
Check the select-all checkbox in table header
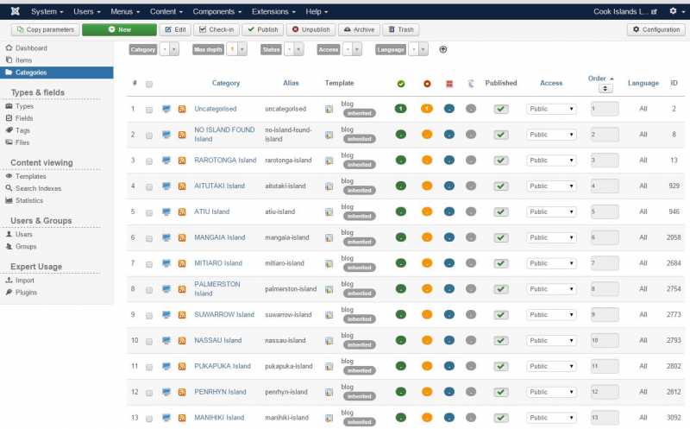point(149,84)
